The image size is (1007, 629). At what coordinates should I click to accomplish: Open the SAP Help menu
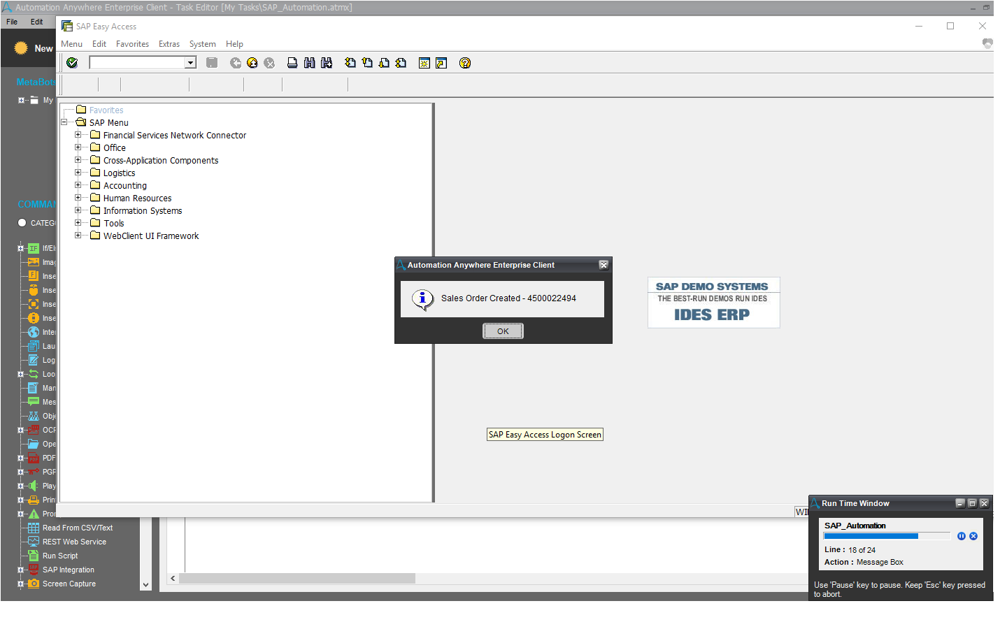point(234,44)
